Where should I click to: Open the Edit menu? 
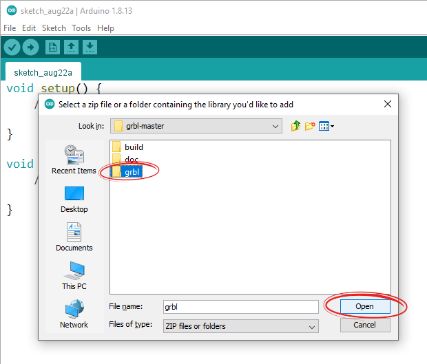click(x=29, y=28)
